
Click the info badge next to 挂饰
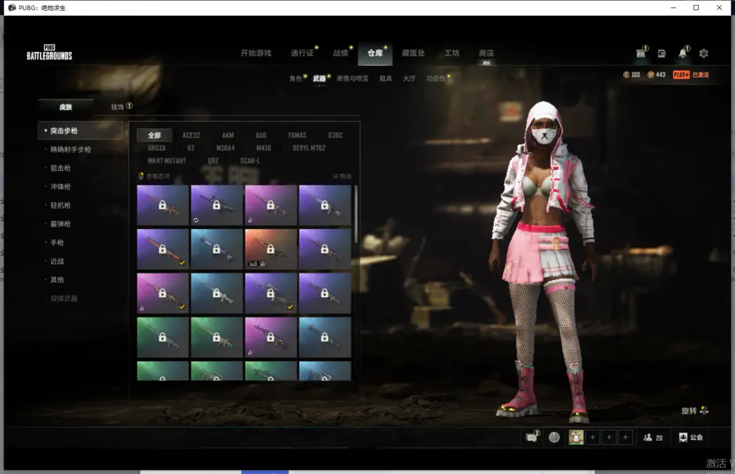pyautogui.click(x=129, y=106)
